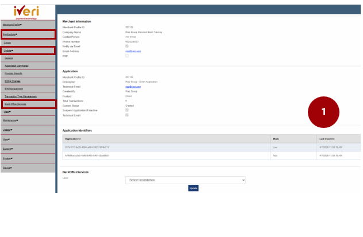Open the Select Installation dropdown
This screenshot has height=237, width=363.
tap(186, 180)
